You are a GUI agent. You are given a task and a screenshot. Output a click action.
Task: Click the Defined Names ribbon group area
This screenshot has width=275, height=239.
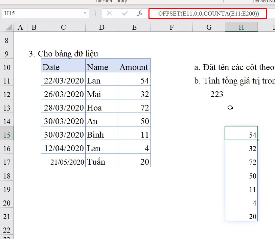(264, 2)
